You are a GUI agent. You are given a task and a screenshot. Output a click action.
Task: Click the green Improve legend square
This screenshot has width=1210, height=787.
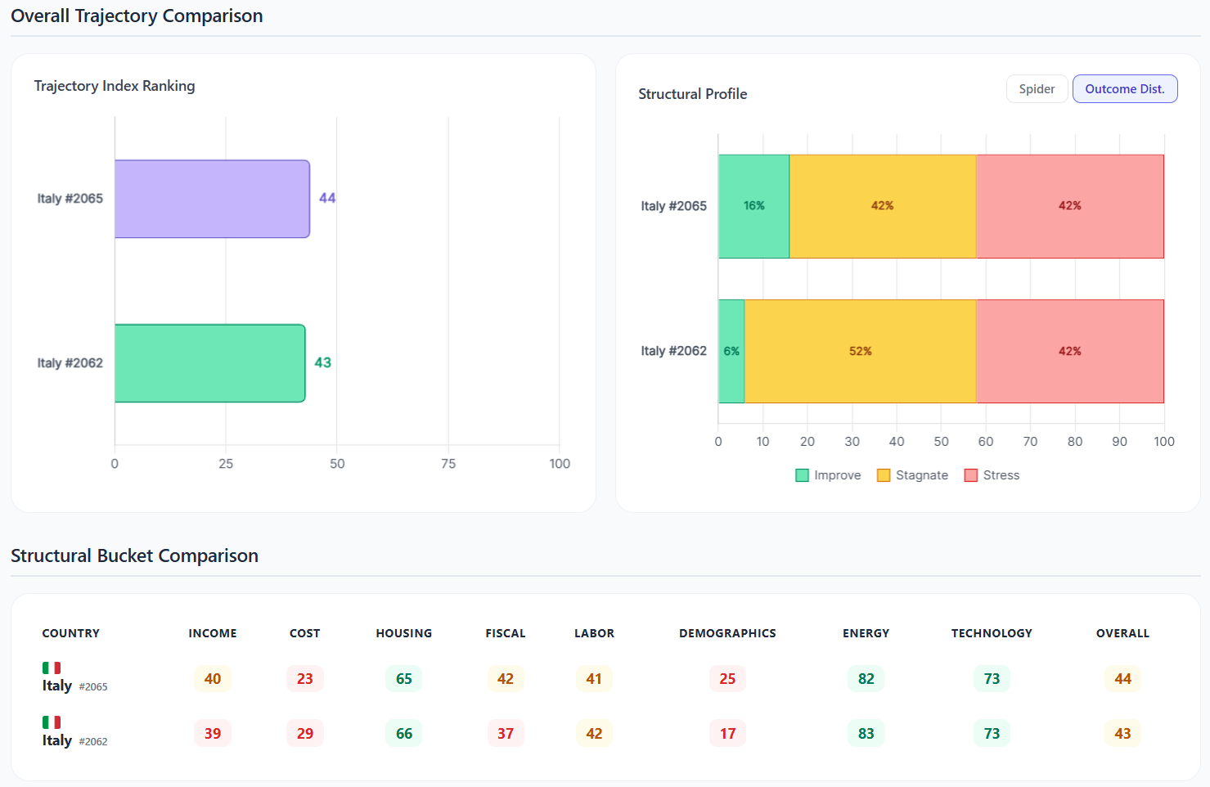[802, 475]
